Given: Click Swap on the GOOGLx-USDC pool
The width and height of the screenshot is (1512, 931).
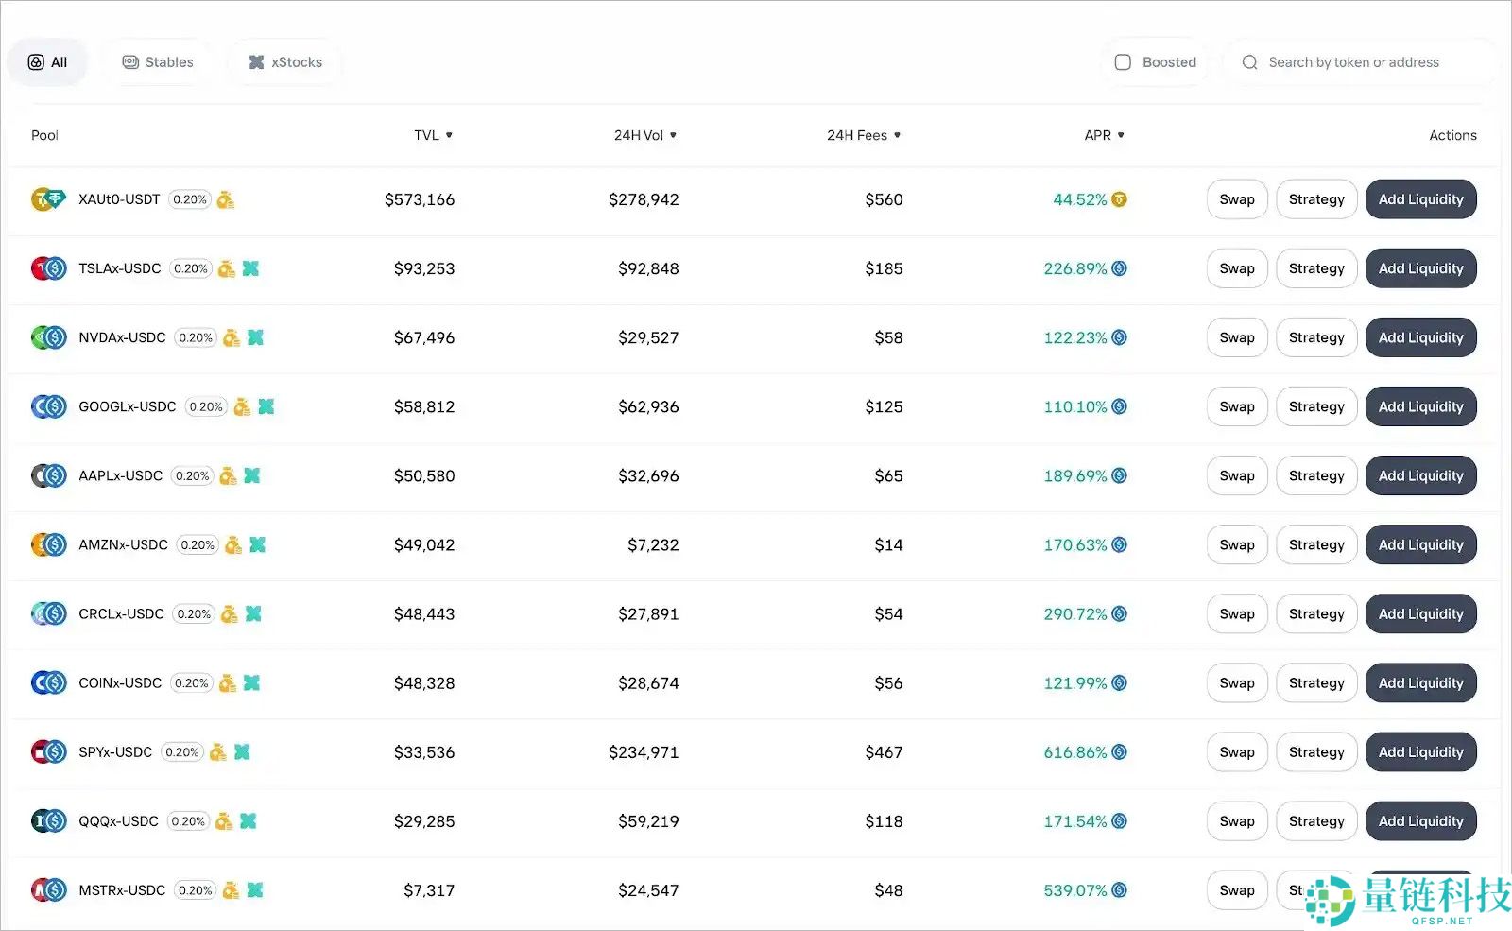Looking at the screenshot, I should coord(1236,406).
